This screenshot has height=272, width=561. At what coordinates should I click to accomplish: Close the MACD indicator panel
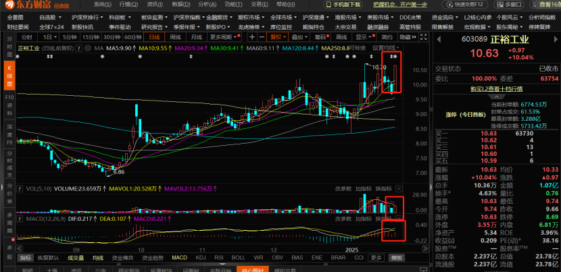(399, 219)
